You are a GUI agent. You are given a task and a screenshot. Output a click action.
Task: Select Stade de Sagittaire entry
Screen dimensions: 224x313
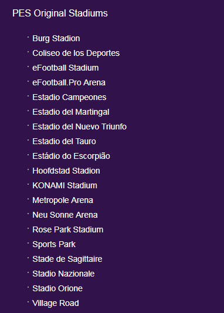pos(67,259)
